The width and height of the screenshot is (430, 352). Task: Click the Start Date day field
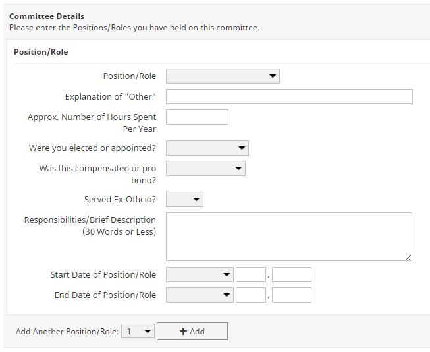pyautogui.click(x=250, y=275)
